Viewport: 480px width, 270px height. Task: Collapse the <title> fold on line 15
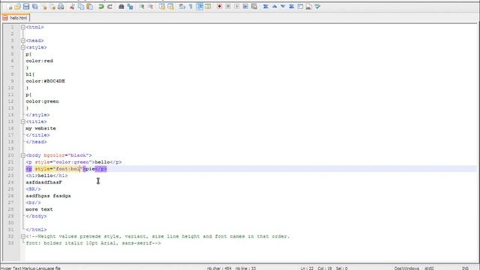click(x=23, y=121)
